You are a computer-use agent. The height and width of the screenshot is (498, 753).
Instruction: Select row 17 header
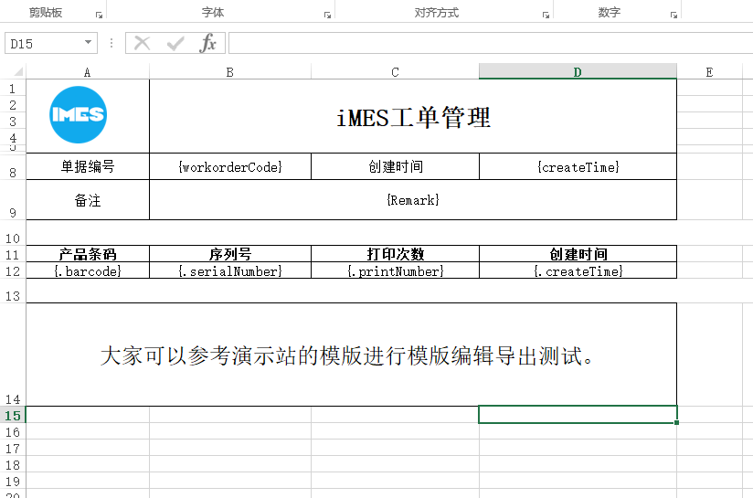tap(13, 448)
